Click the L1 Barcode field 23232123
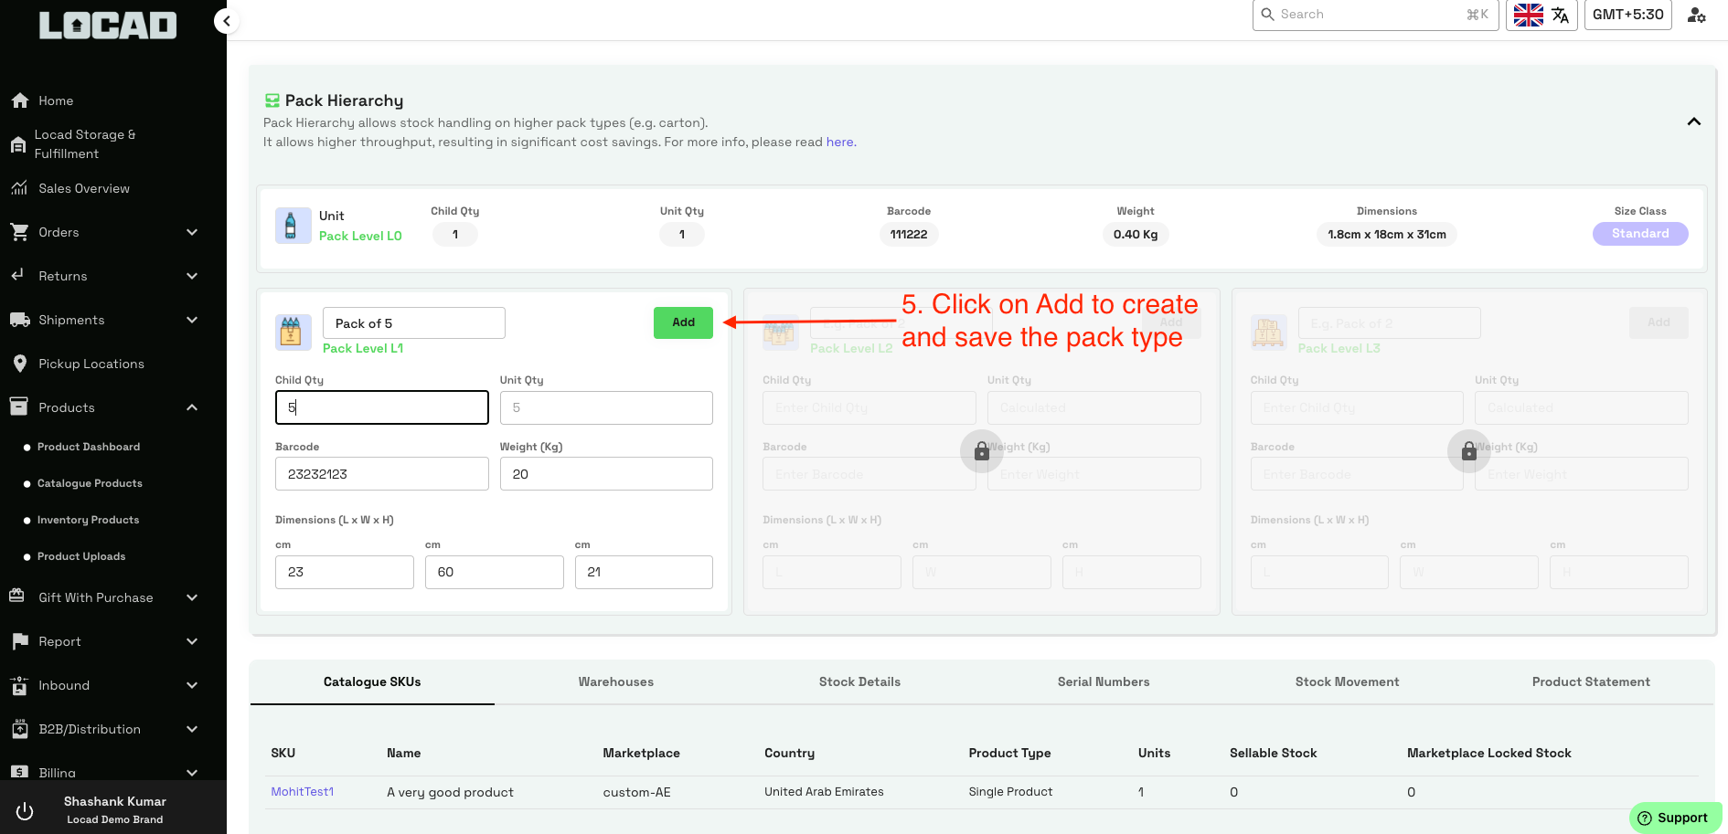 (382, 474)
